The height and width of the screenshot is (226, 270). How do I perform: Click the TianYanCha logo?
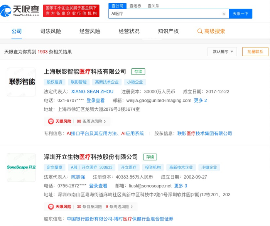click(x=20, y=11)
